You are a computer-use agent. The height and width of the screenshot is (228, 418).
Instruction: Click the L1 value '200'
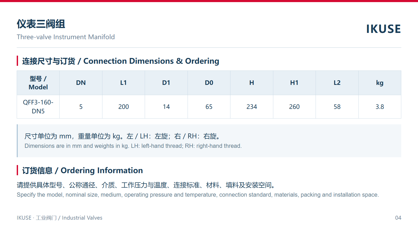[x=124, y=107]
